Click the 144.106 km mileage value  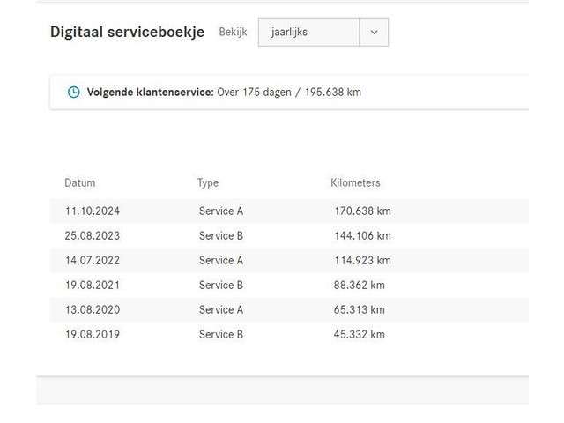pos(362,236)
